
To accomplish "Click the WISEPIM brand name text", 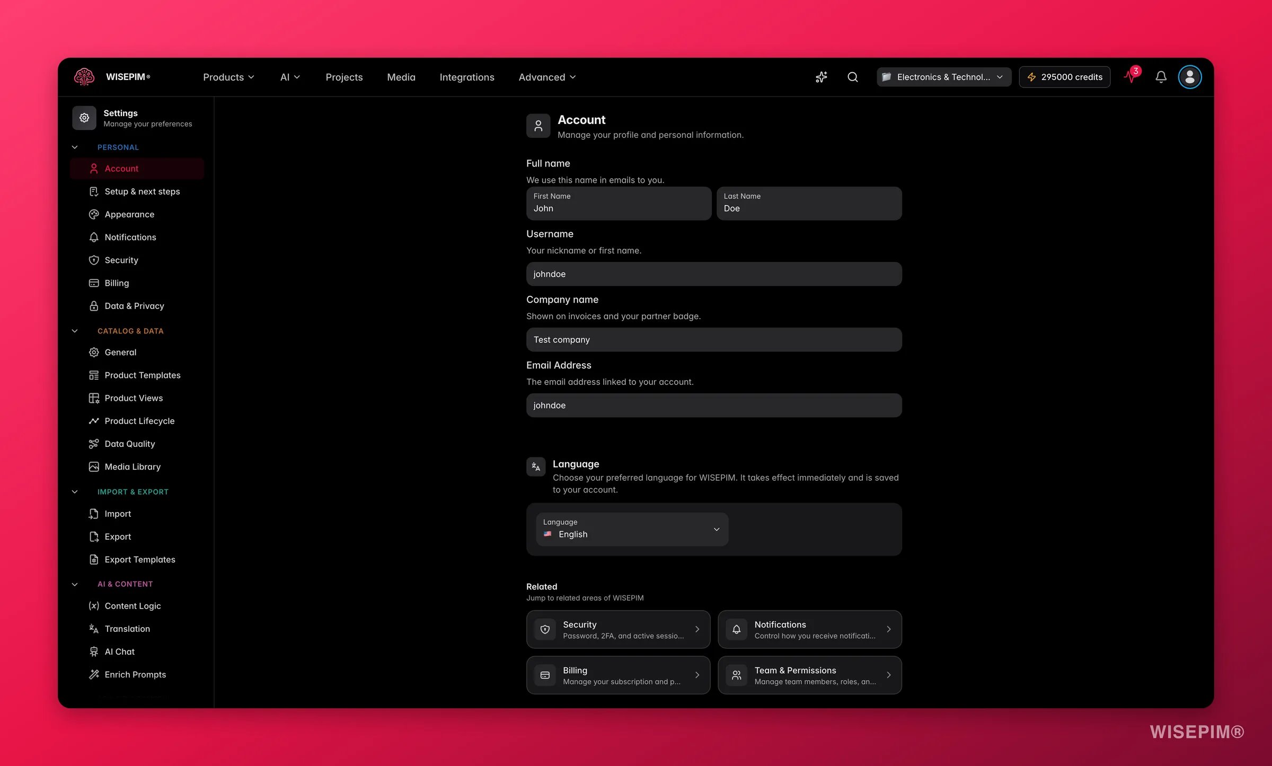I will [128, 77].
